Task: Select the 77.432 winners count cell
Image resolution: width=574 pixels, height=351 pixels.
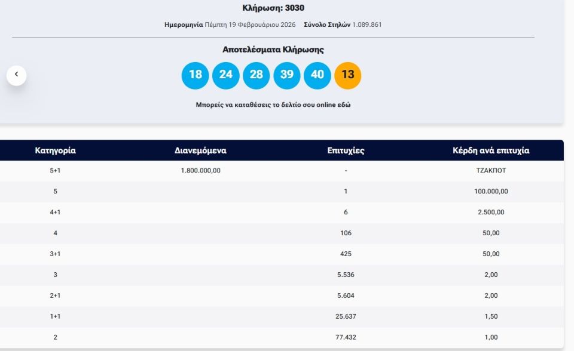Action: click(x=346, y=338)
